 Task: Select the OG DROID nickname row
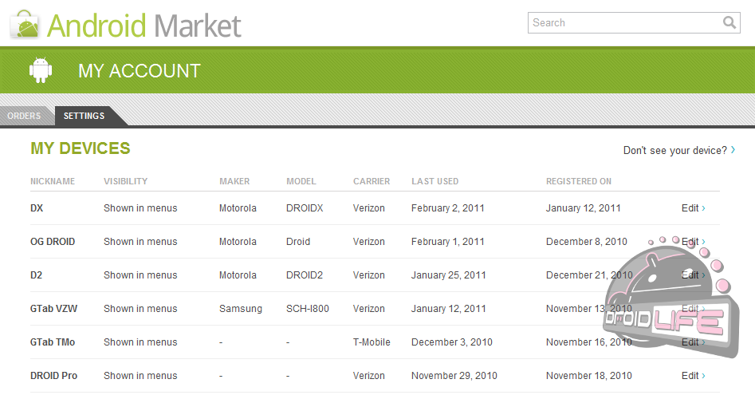click(x=53, y=242)
